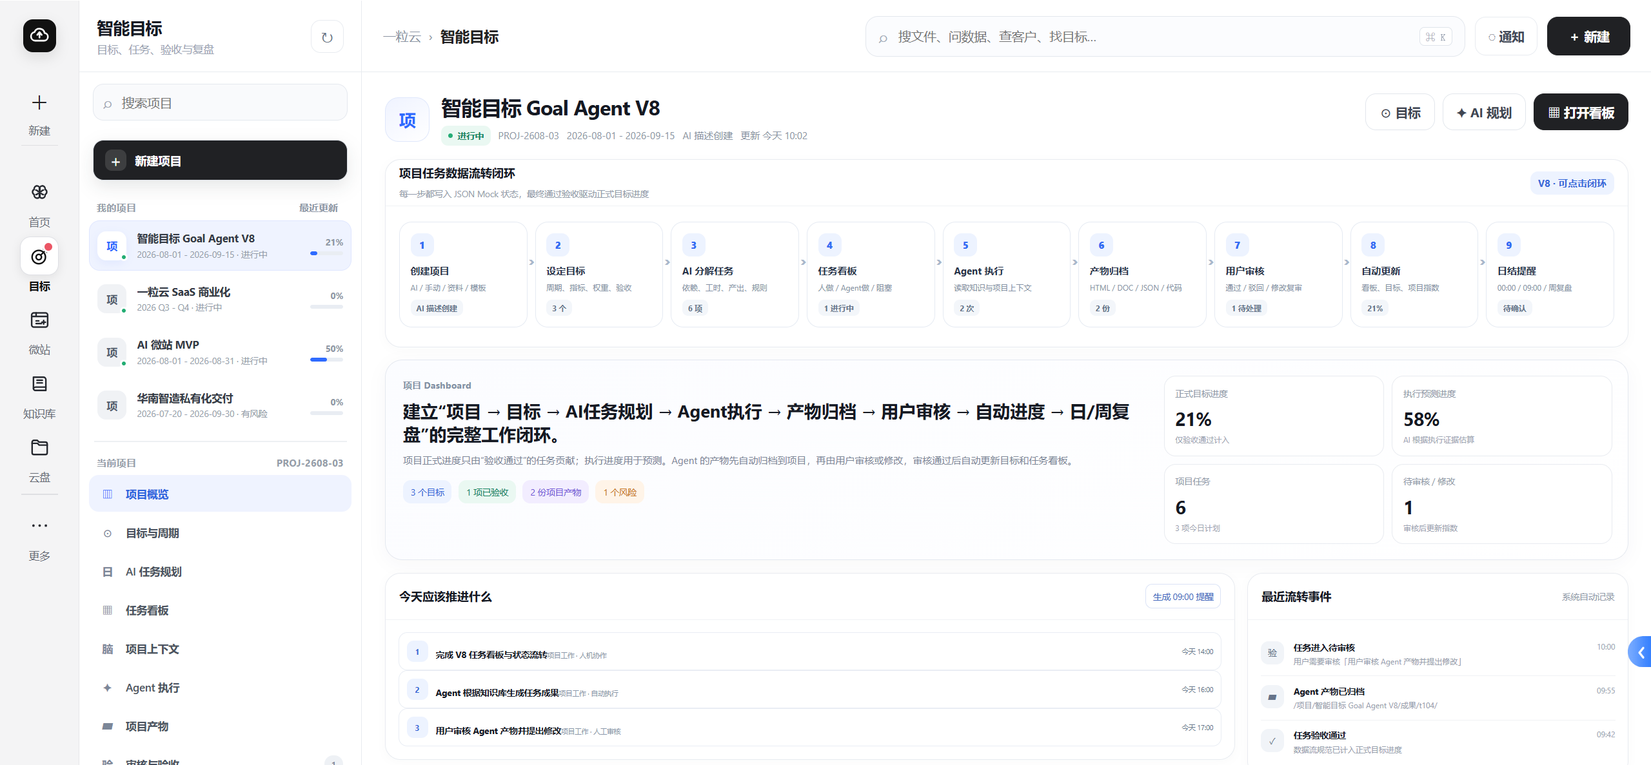
Task: Open AI 任务规划 menu item
Action: click(220, 572)
